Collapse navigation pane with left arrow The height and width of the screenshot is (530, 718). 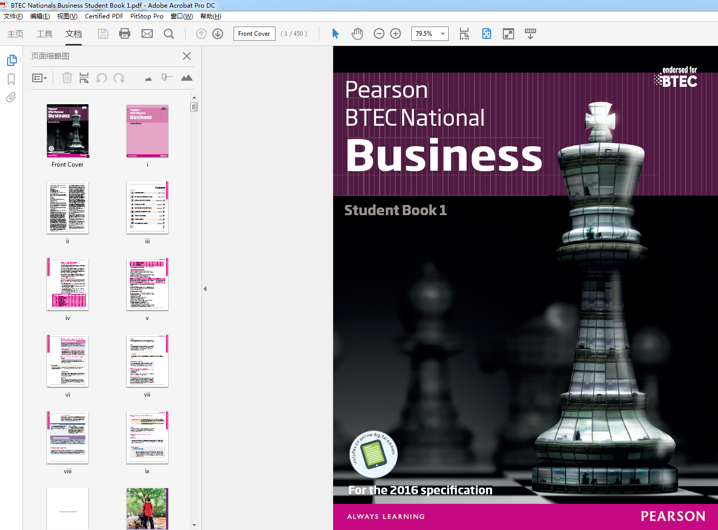click(x=205, y=289)
